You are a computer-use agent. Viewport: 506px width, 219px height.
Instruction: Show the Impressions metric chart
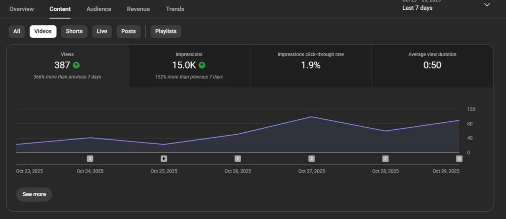189,66
